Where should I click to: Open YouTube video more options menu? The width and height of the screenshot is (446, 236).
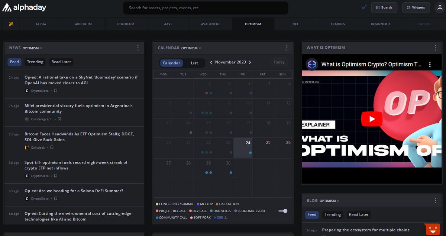pyautogui.click(x=430, y=64)
